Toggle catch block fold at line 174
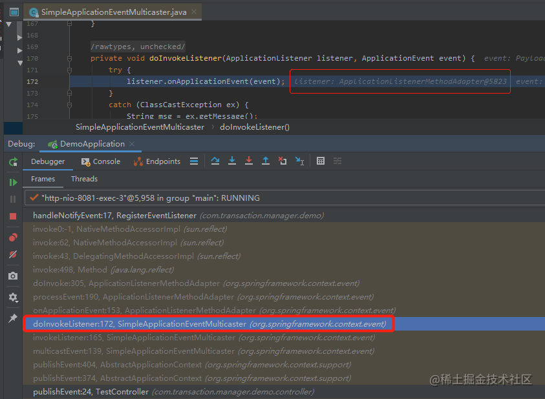The width and height of the screenshot is (545, 399). coord(70,105)
